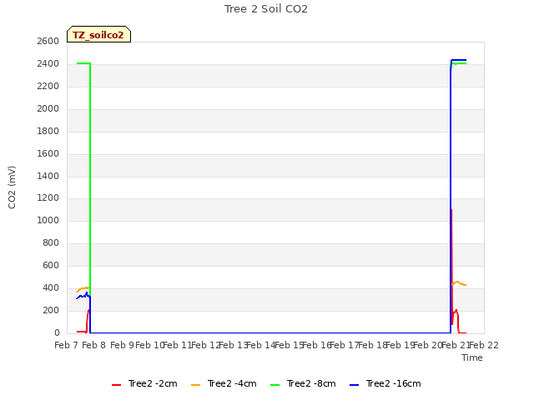This screenshot has width=534, height=400.
Task: Click the green Tree2 -8cm legend swatch
Action: 275,385
